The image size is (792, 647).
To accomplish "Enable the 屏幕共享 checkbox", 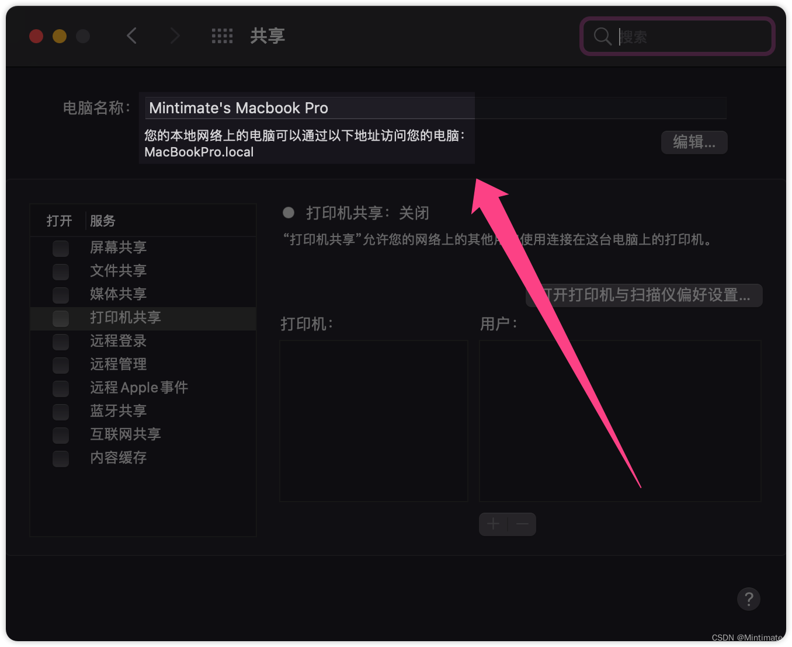I will 61,248.
